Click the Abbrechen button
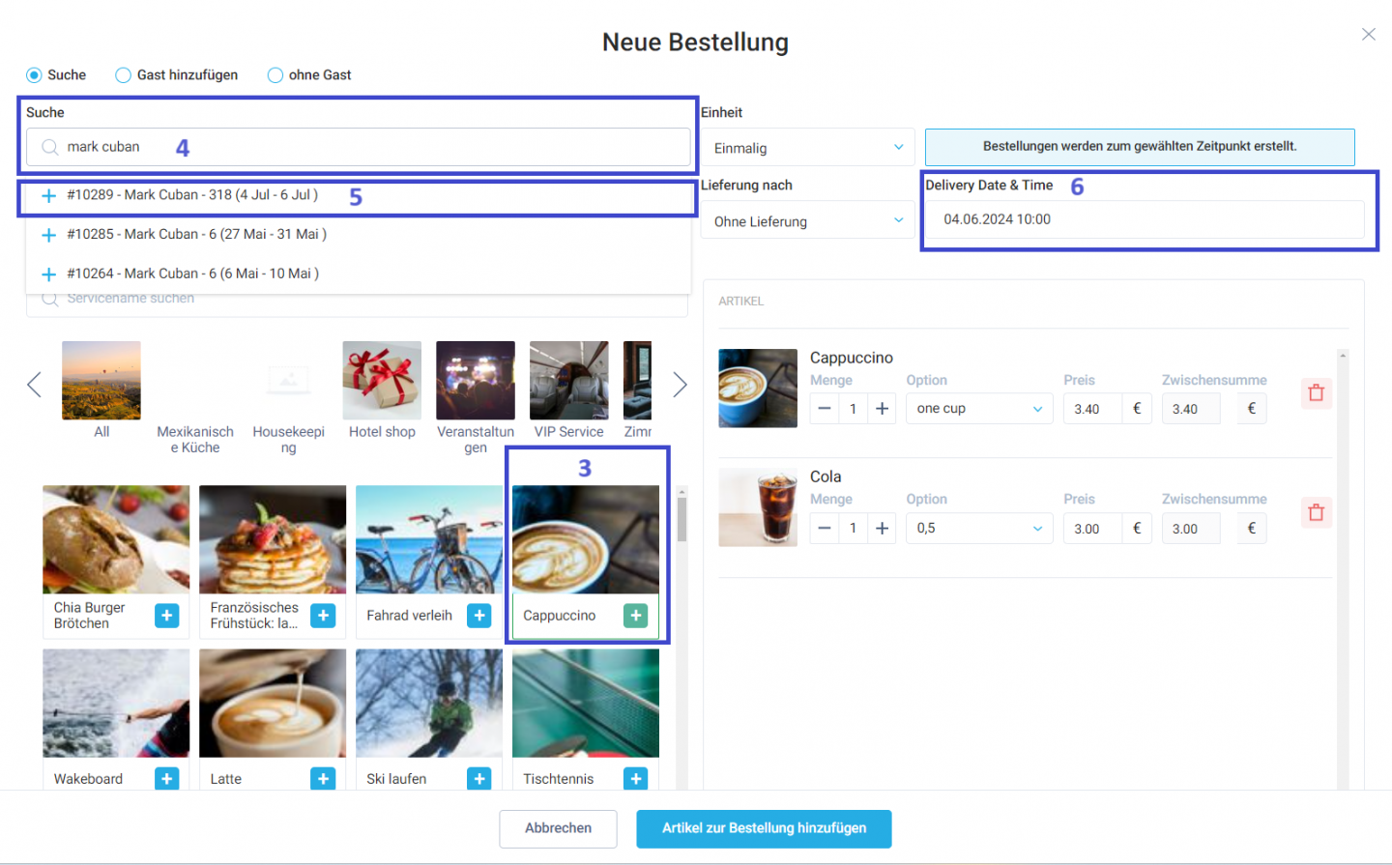Screen dimensions: 1392x865 click(x=558, y=828)
